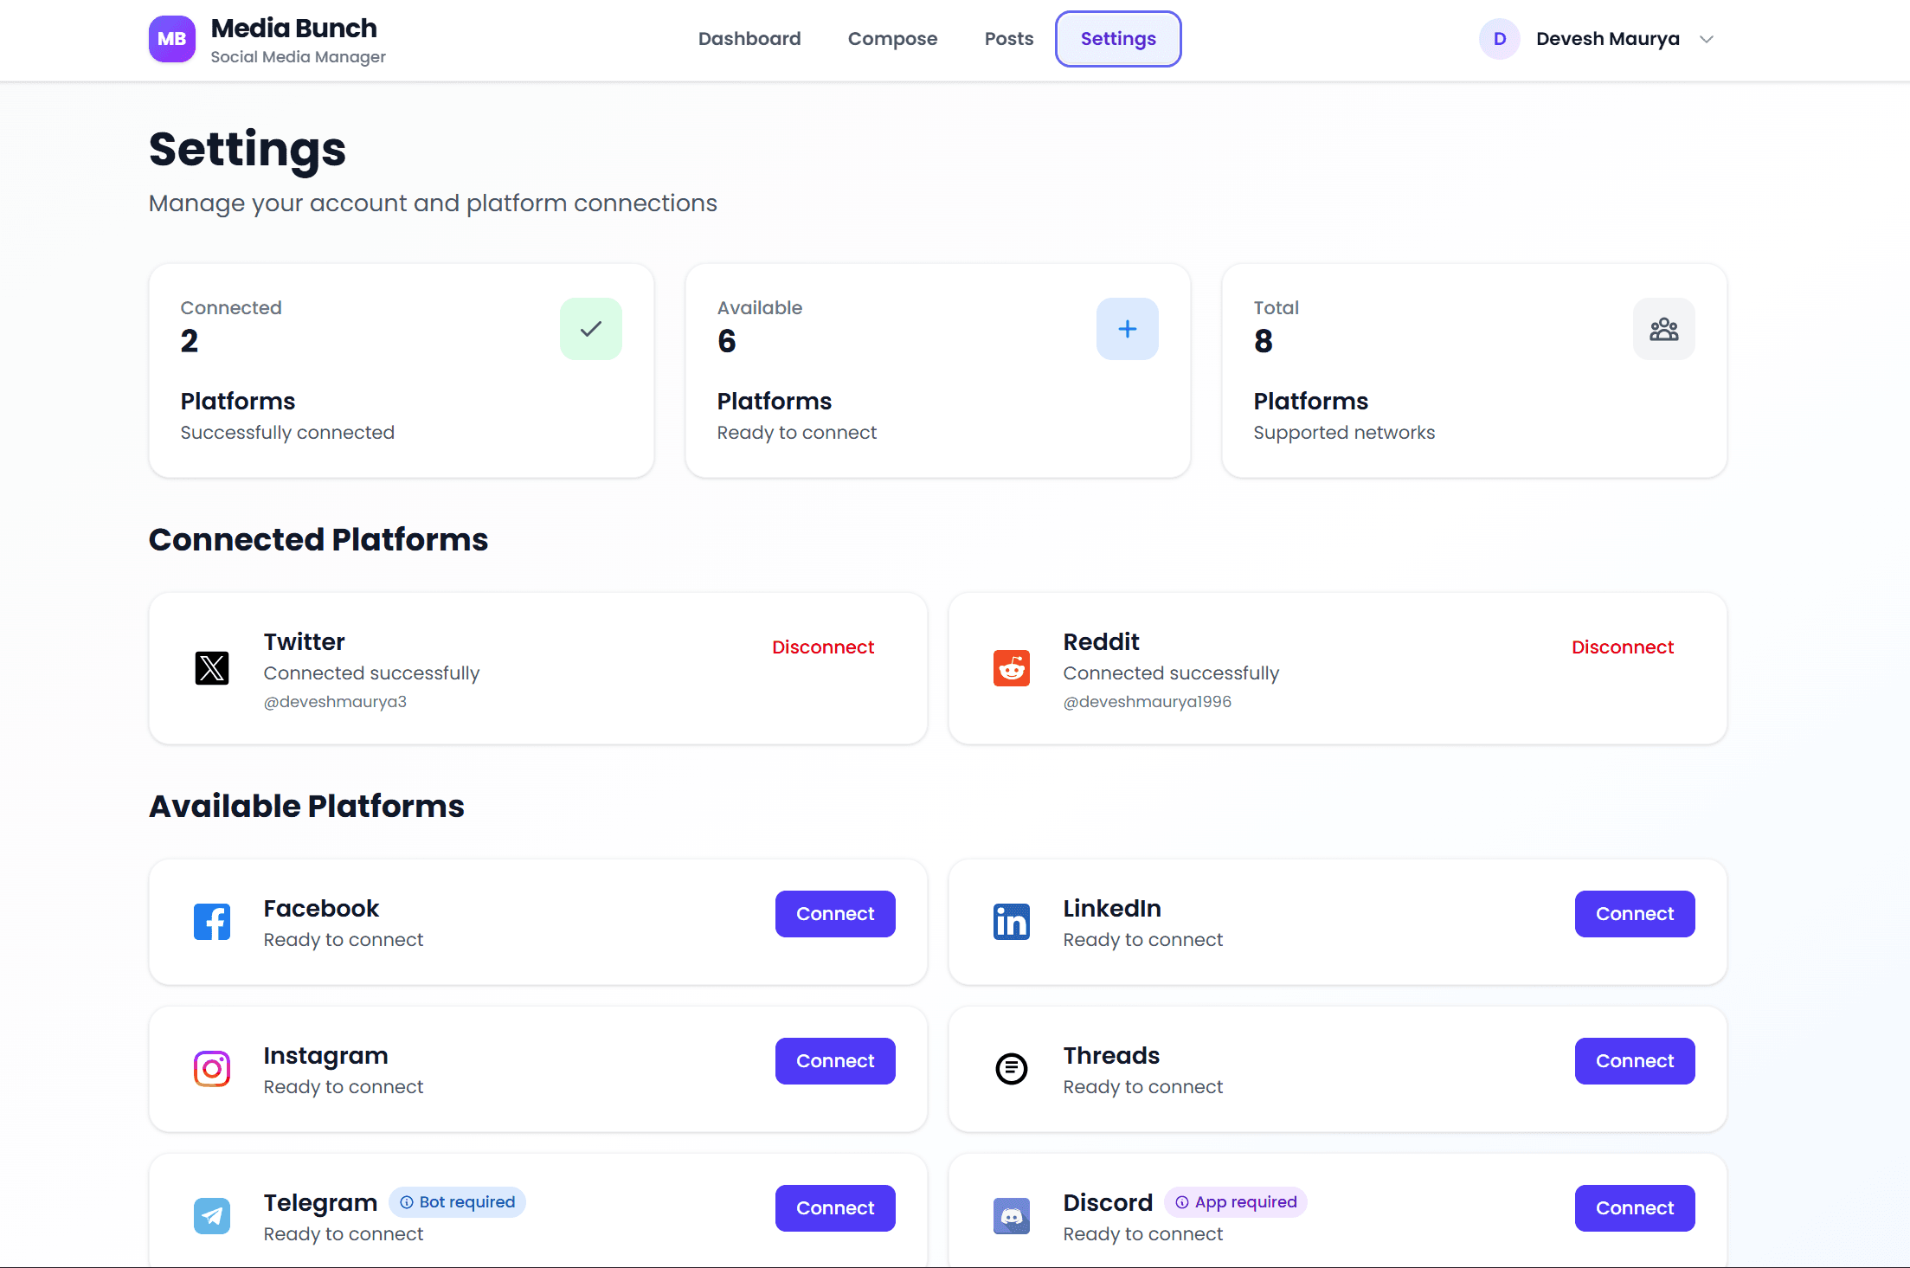The image size is (1910, 1268).
Task: Click the Twitter X logo icon
Action: pos(212,668)
